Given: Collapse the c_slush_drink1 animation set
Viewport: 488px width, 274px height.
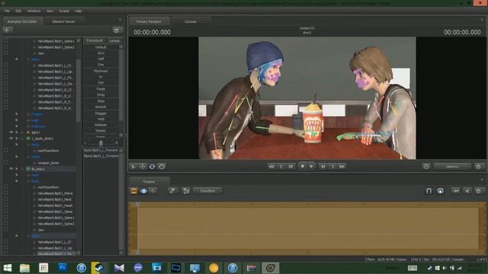Looking at the screenshot, I should tap(17, 139).
